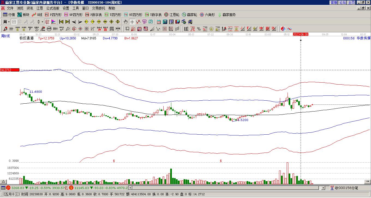Click the calculator icon in toolbar
Viewport: 371px width, 198px height.
[165, 22]
